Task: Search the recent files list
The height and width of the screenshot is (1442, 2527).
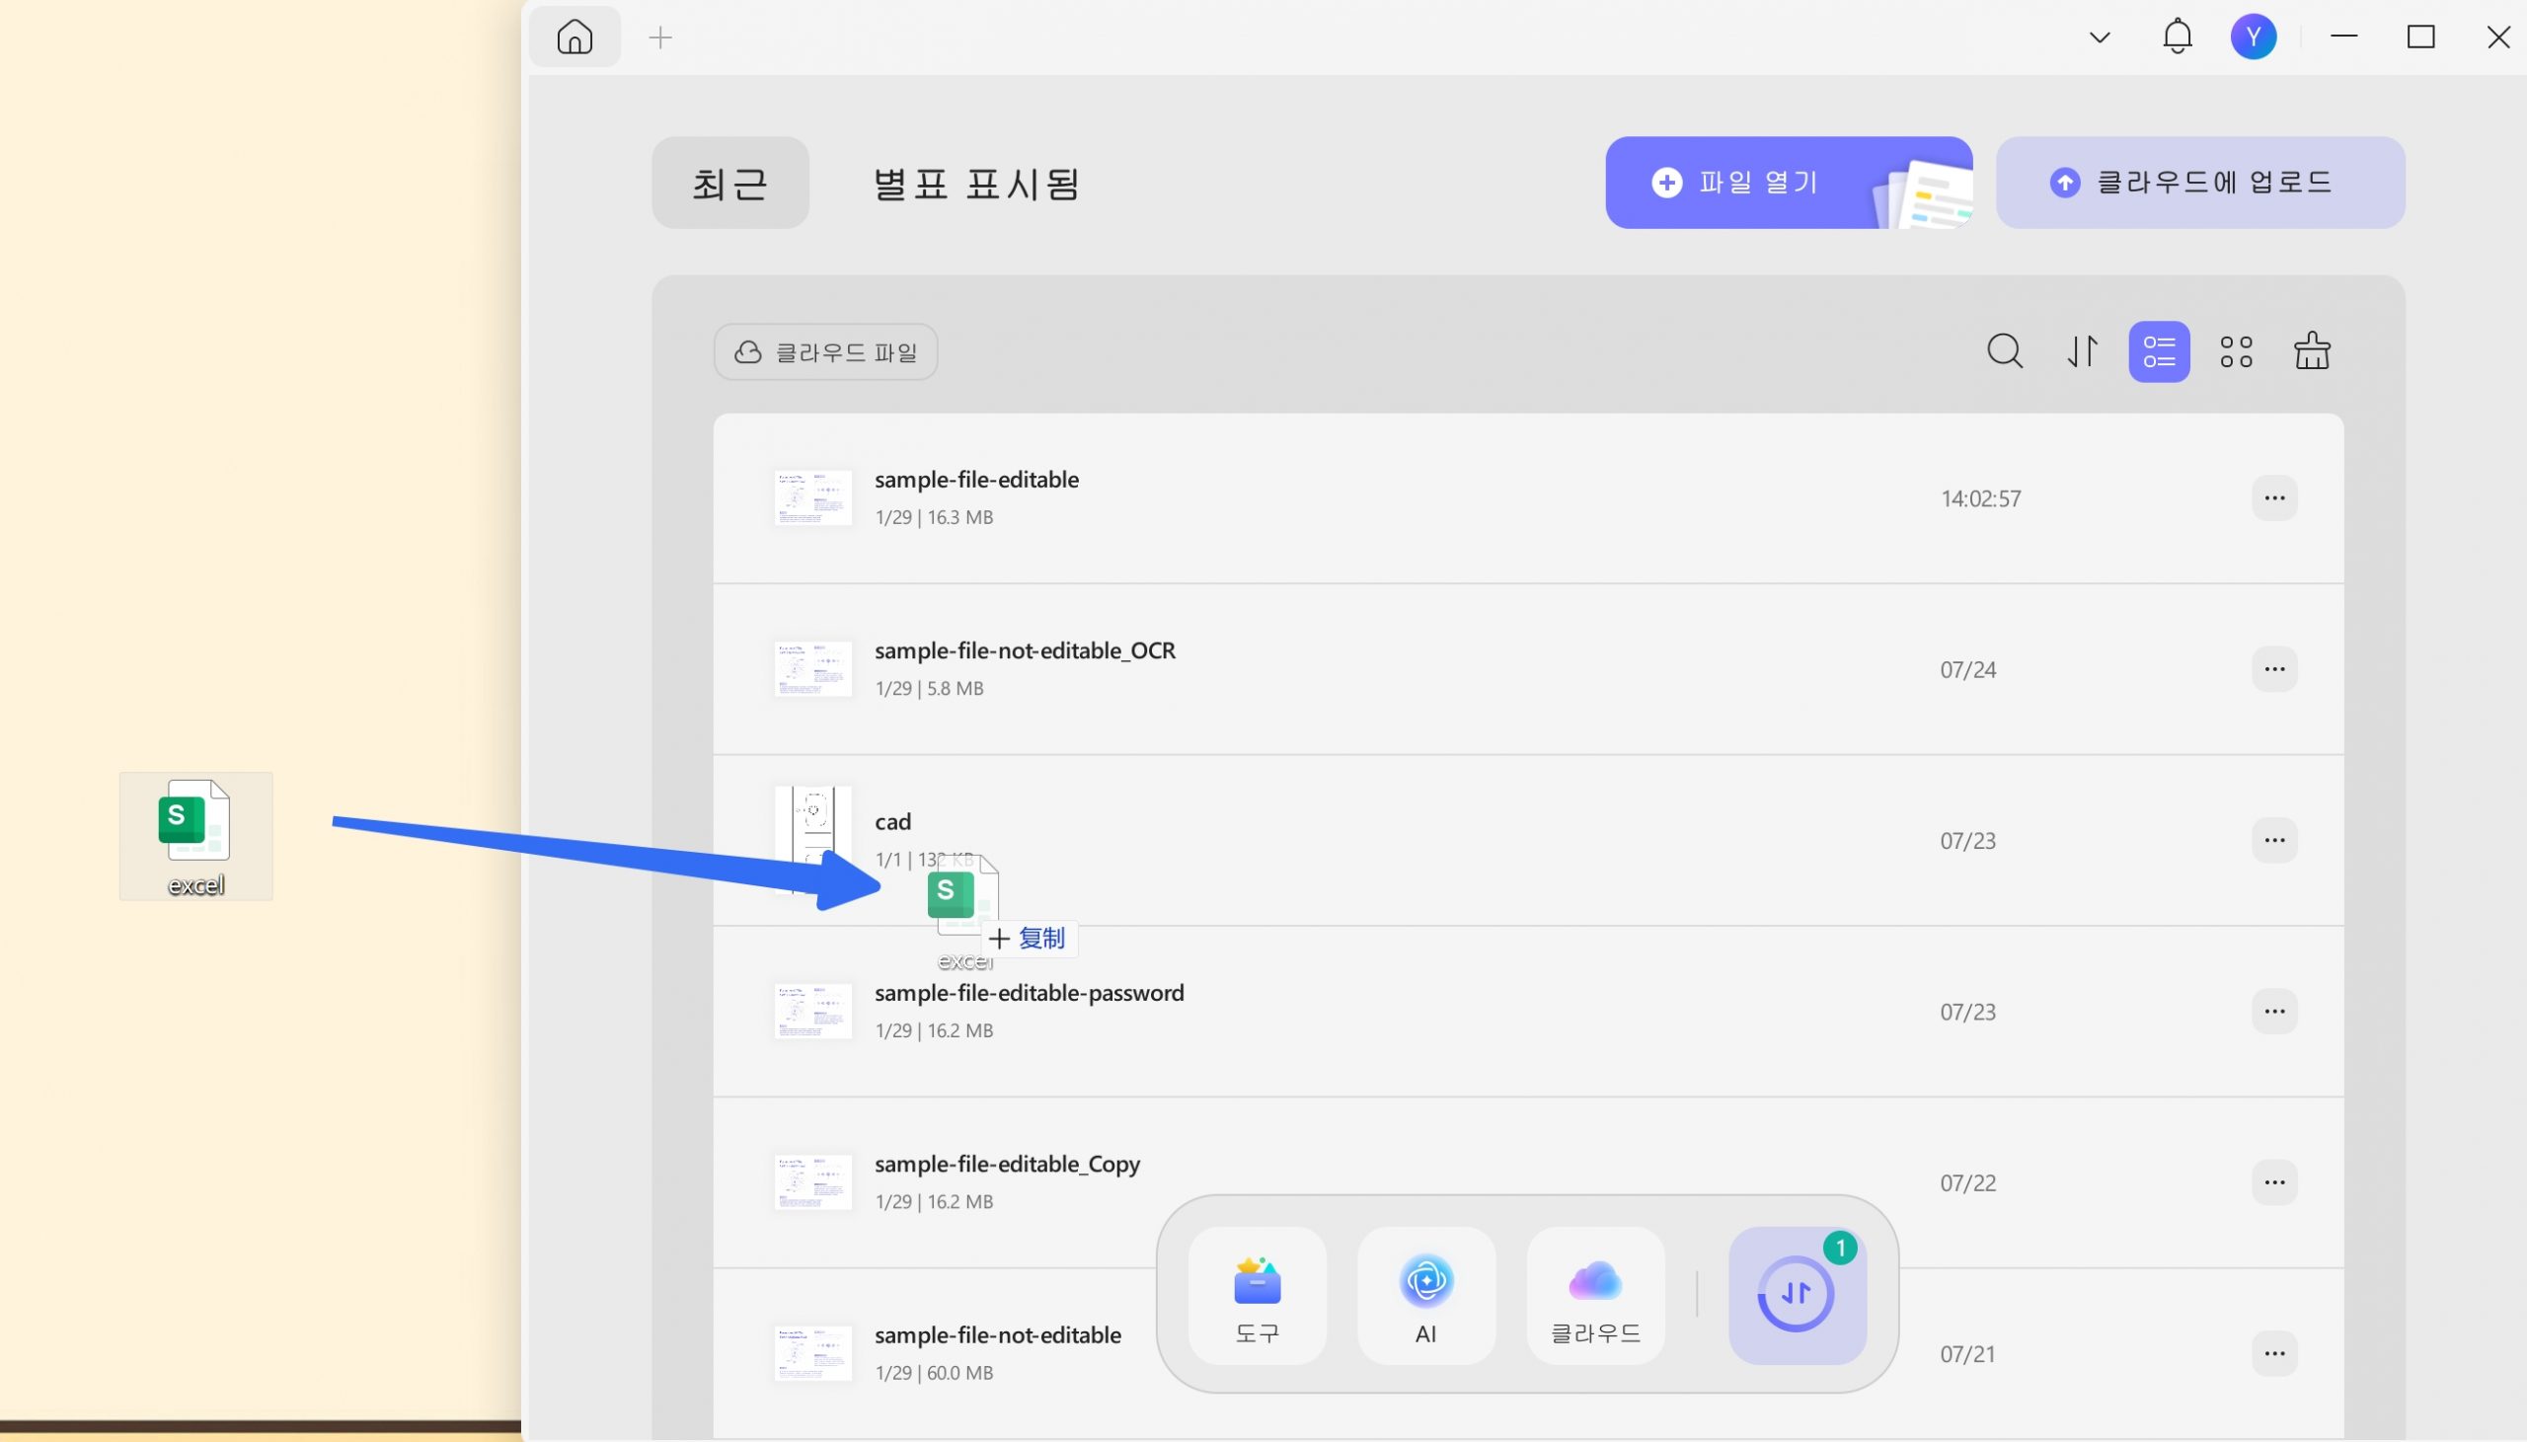Action: [x=2004, y=351]
